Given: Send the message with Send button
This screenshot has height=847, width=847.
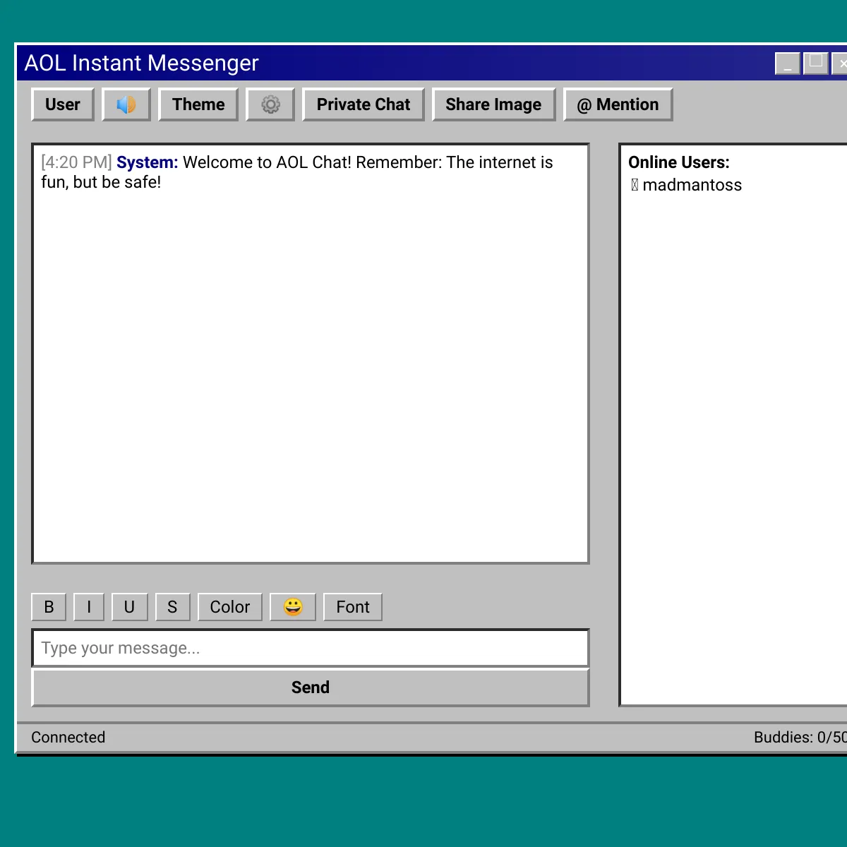Looking at the screenshot, I should 311,687.
